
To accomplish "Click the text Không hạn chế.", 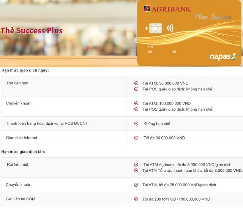I will click(157, 123).
